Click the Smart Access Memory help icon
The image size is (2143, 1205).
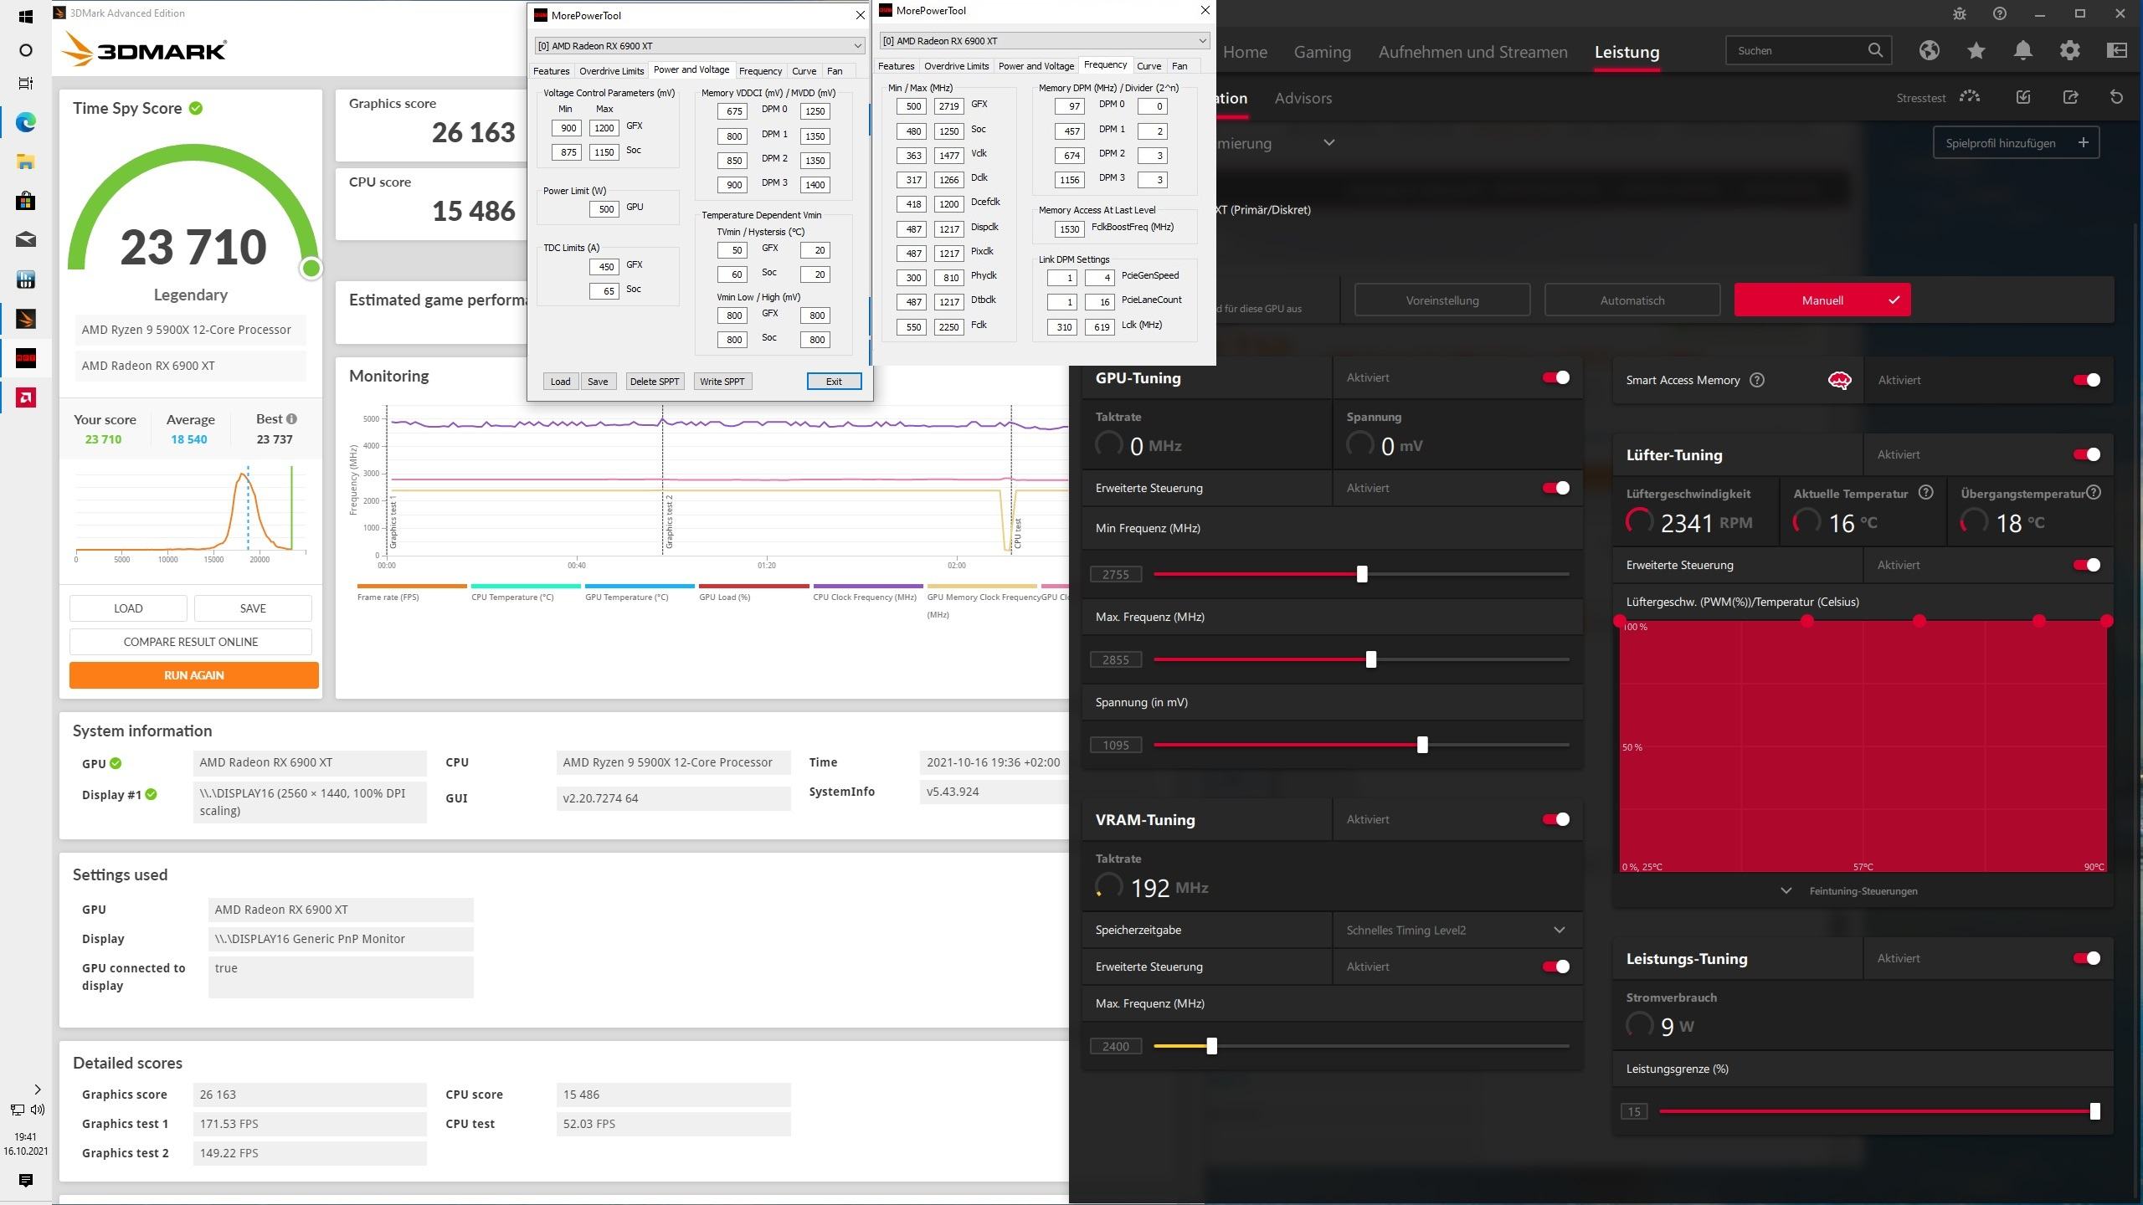[1757, 380]
